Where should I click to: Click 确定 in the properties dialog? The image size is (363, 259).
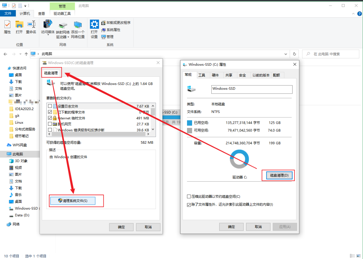coord(231,227)
